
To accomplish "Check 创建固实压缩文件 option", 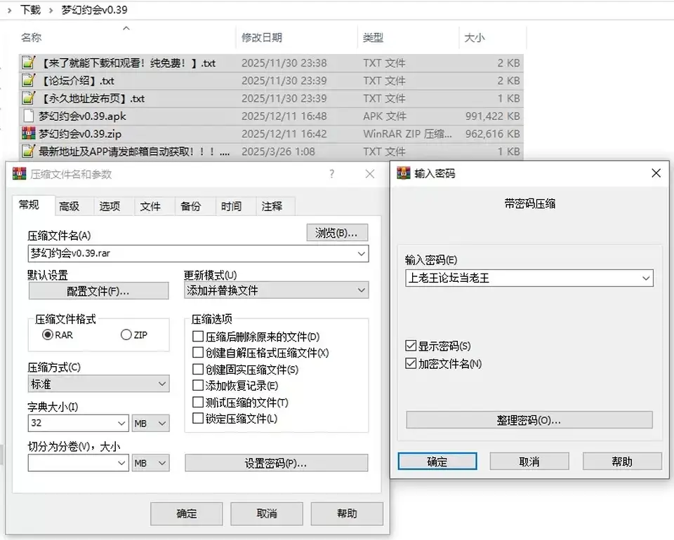I will click(198, 369).
